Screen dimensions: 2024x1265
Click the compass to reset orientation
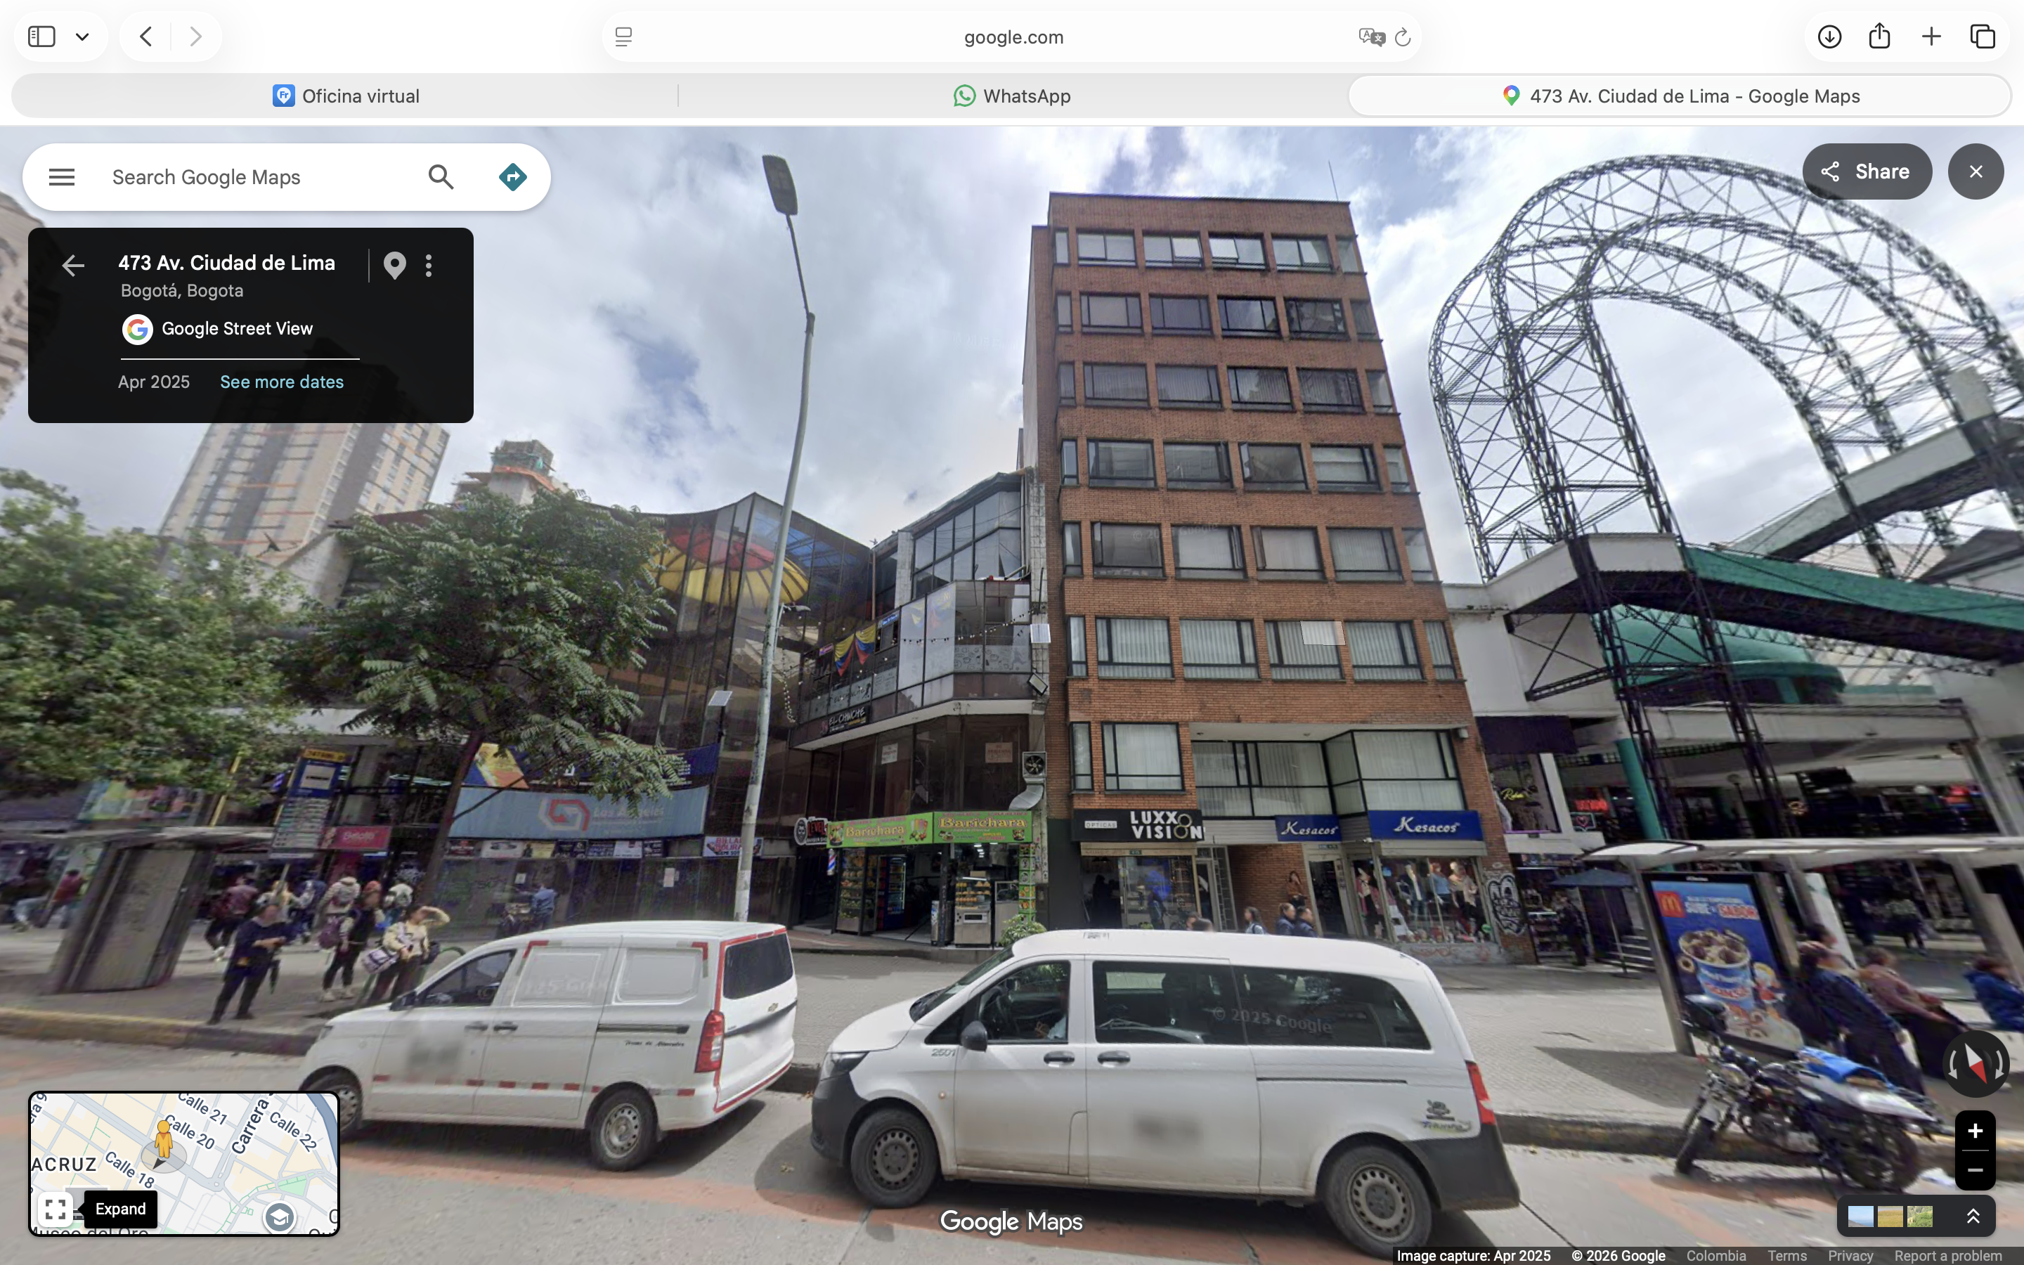1975,1063
